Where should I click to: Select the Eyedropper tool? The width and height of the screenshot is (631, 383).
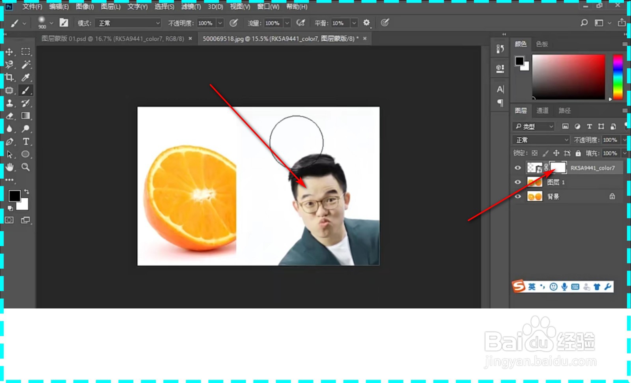(x=26, y=77)
